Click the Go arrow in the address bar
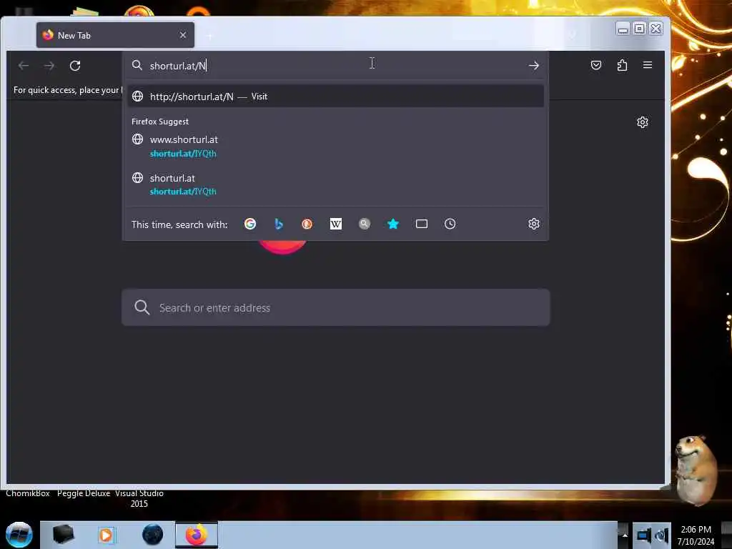This screenshot has height=549, width=732. [533, 66]
